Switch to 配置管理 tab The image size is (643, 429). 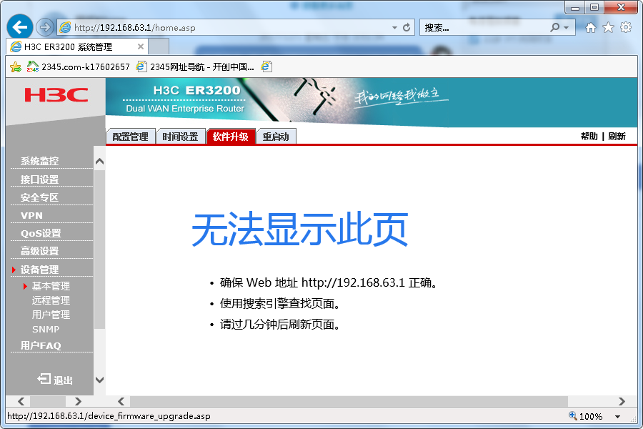[x=131, y=137]
